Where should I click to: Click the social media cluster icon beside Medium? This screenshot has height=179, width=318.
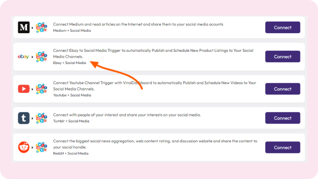click(42, 27)
